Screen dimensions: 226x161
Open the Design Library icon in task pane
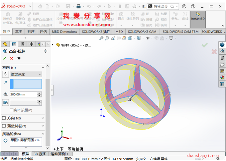point(222,58)
